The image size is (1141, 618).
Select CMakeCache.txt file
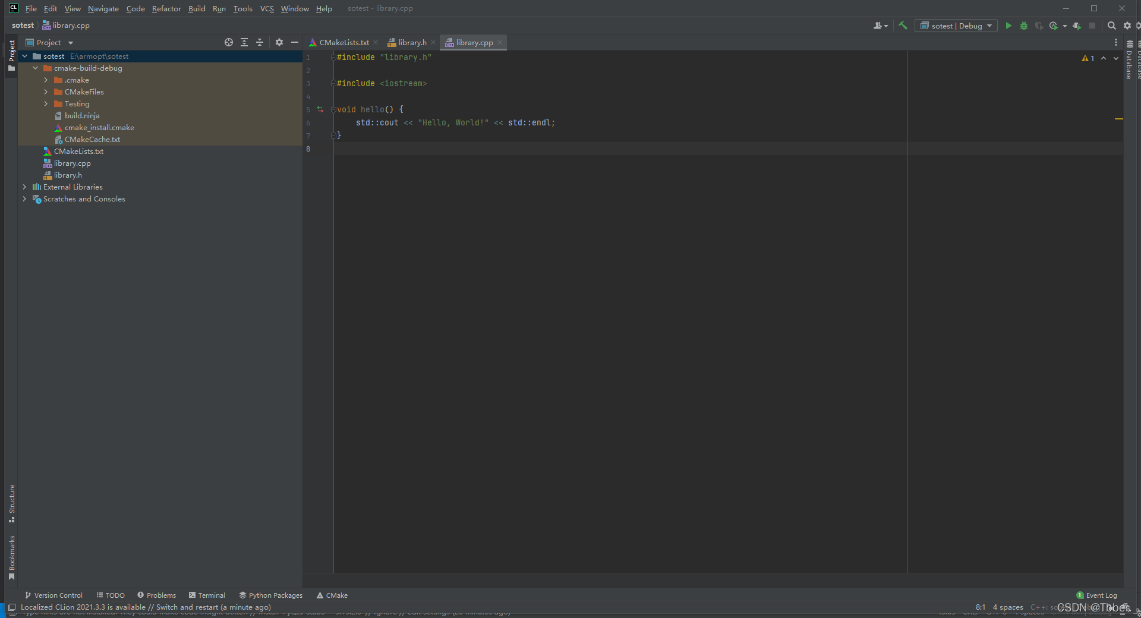point(92,139)
